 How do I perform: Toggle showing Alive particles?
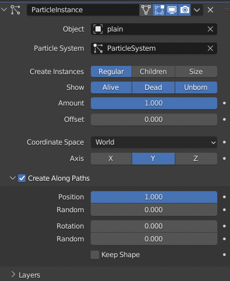(111, 87)
